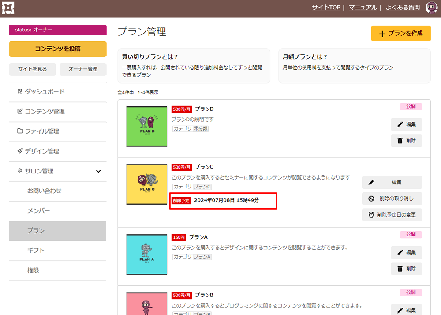Screen dimensions: 441x315
Task: Open the よくある質問 link
Action: point(402,7)
